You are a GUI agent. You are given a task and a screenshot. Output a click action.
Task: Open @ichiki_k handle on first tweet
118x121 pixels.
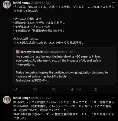coord(37,3)
